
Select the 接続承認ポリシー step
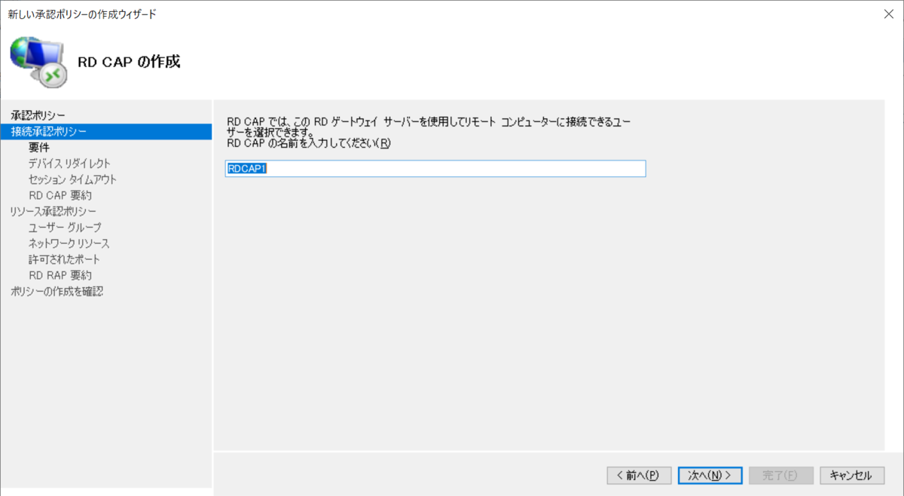pos(51,130)
